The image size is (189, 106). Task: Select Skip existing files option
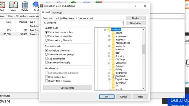coord(46,59)
